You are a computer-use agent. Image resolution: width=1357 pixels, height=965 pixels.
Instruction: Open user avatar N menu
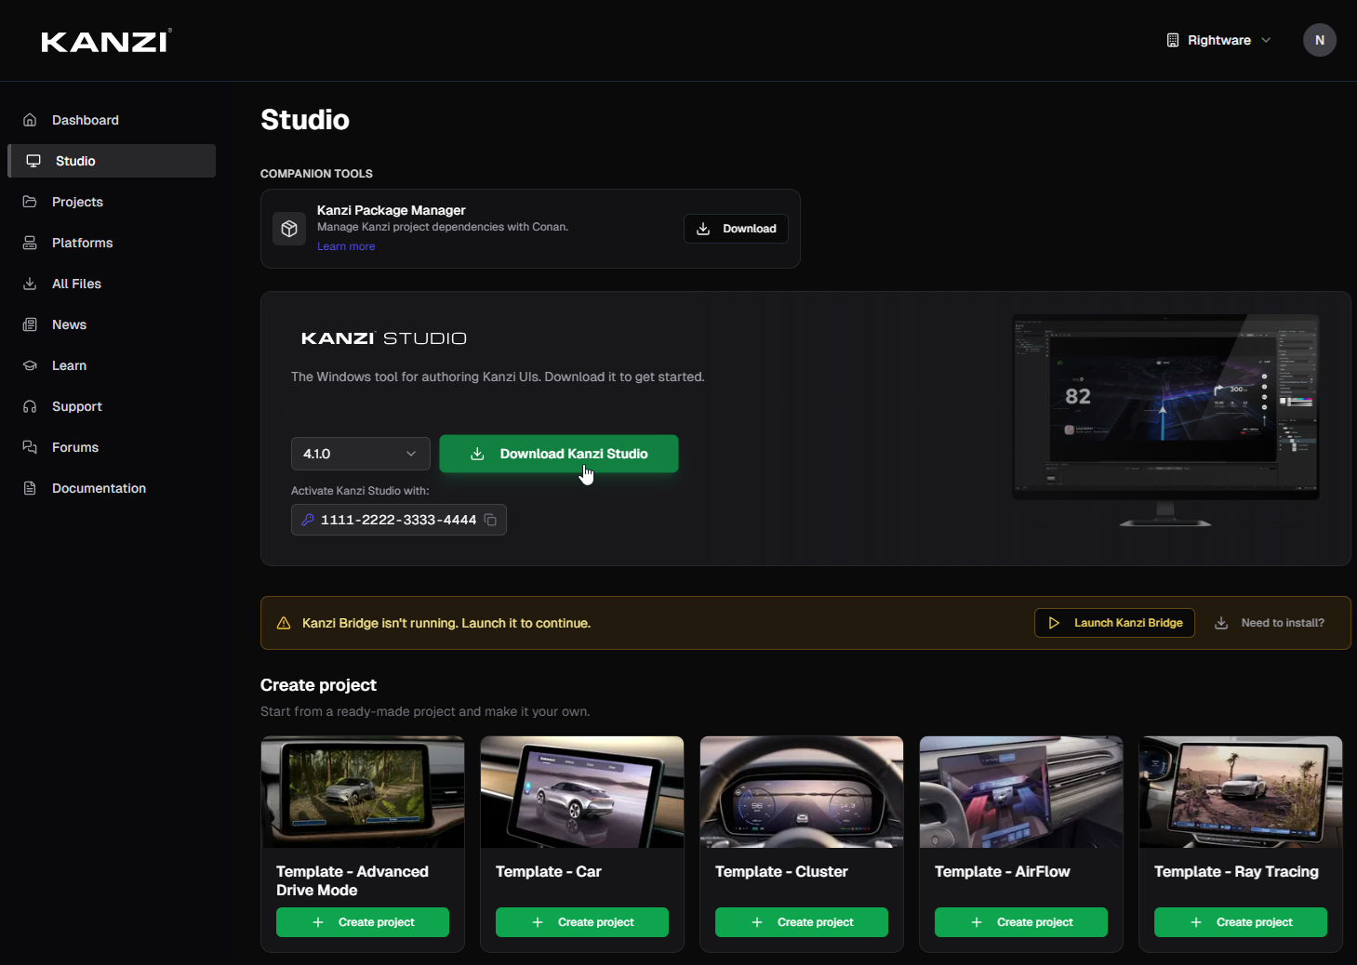[x=1319, y=40]
